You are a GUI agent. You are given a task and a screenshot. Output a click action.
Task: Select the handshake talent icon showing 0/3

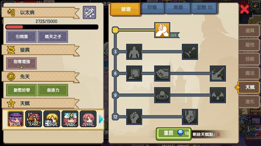pos(162,30)
